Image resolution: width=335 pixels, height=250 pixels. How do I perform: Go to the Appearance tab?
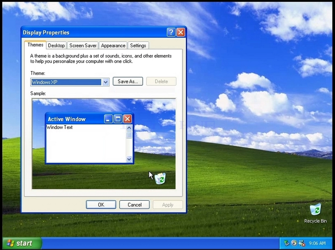113,46
